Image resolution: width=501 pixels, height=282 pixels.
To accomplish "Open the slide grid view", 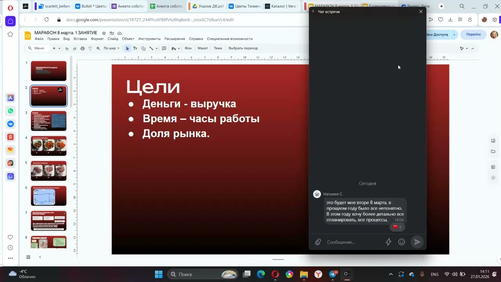I will tap(28, 257).
